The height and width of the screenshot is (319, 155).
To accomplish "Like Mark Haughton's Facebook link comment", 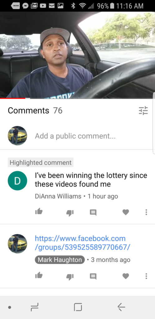I will click(x=39, y=276).
